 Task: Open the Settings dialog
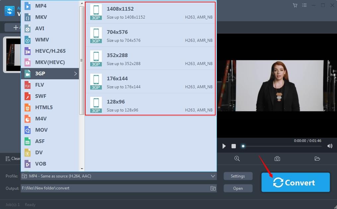click(x=238, y=176)
